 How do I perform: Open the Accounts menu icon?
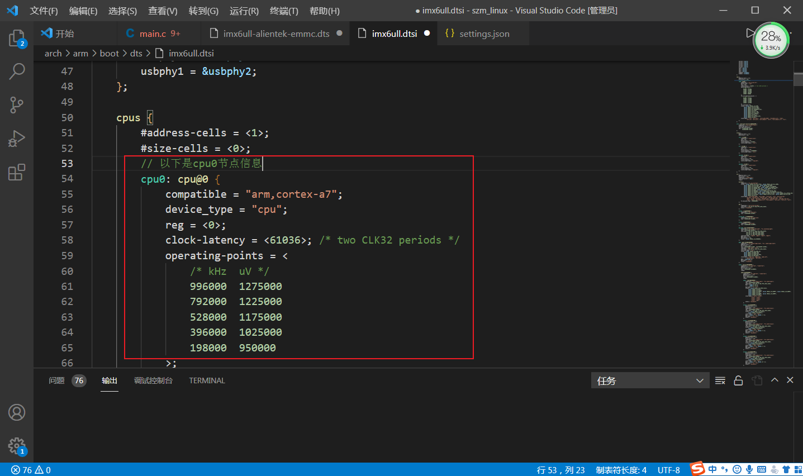click(x=17, y=412)
